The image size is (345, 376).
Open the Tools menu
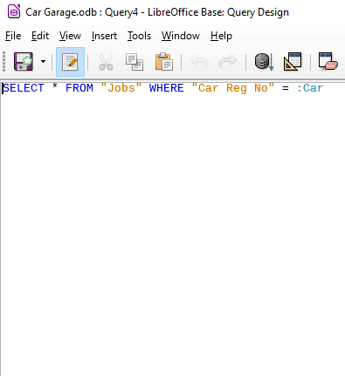[x=139, y=36]
